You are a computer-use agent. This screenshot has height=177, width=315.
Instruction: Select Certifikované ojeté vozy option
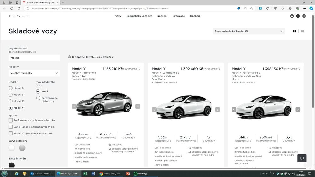pyautogui.click(x=38, y=98)
